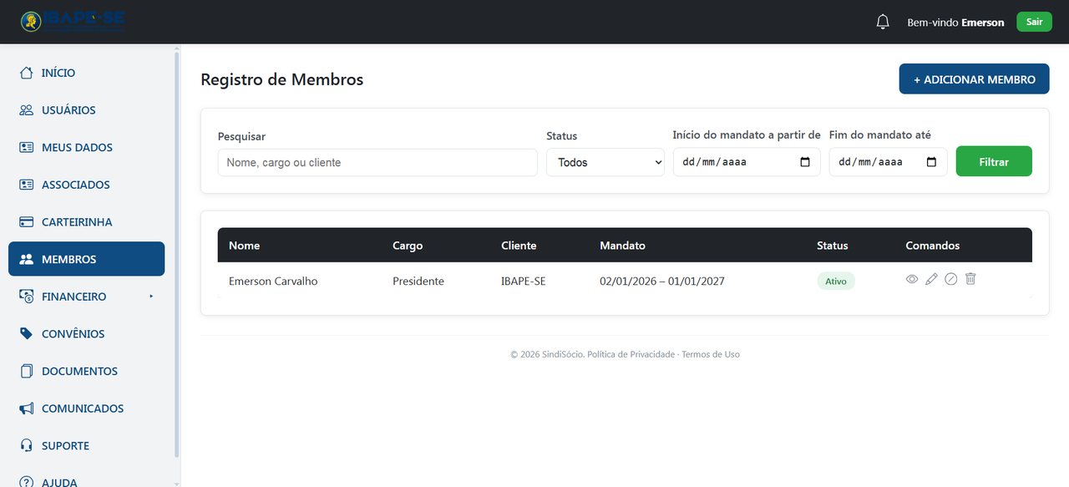Open Ajuda via the question mark icon
The image size is (1069, 487).
(27, 482)
